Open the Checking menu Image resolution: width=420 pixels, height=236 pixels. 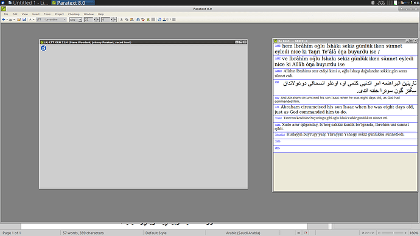(x=74, y=14)
